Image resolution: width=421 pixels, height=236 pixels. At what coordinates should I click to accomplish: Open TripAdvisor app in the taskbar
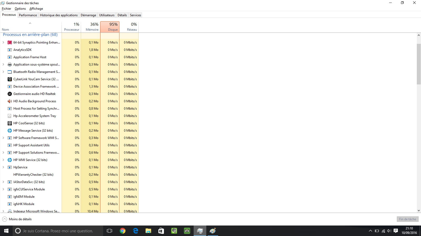187,231
